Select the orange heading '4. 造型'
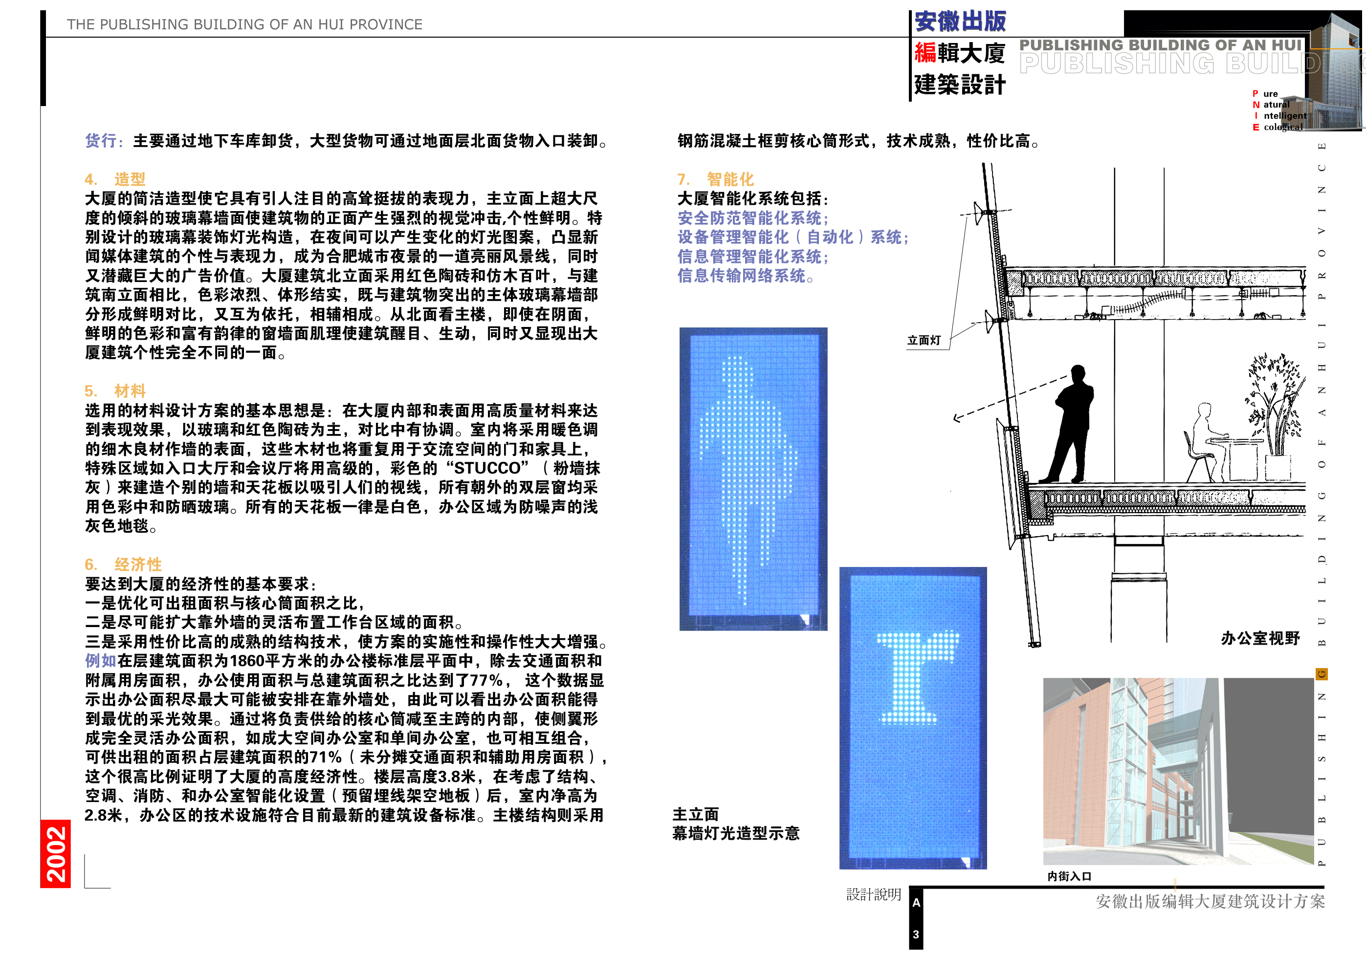 pyautogui.click(x=115, y=179)
